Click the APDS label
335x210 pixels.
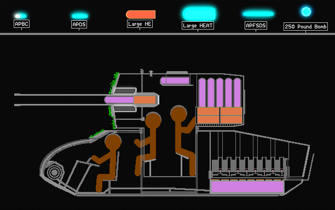pyautogui.click(x=79, y=24)
